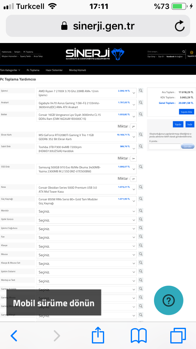This screenshot has height=349, width=196.
Task: Open the Fan Seçiniz dropdown
Action: coord(86,237)
